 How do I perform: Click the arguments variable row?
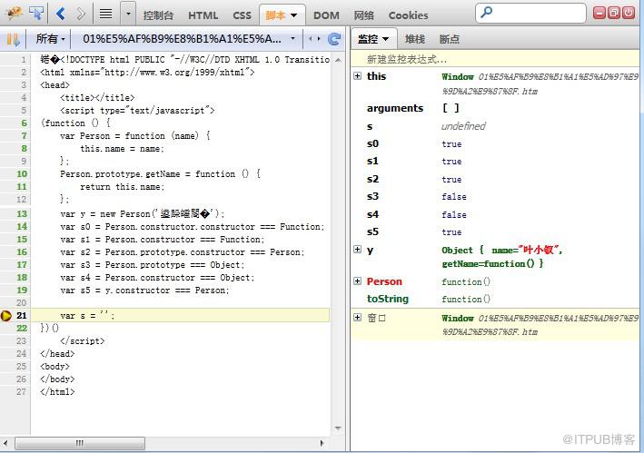[495, 108]
